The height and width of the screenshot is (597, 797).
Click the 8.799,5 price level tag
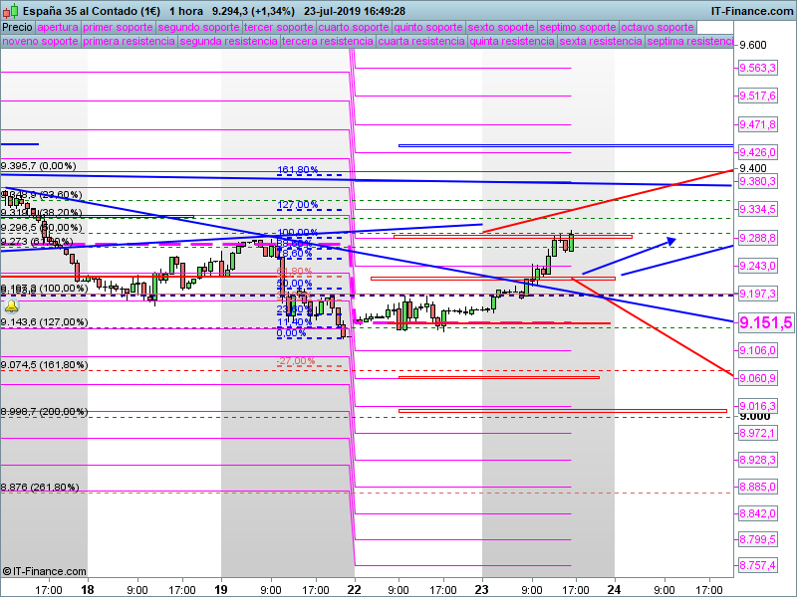tap(757, 539)
